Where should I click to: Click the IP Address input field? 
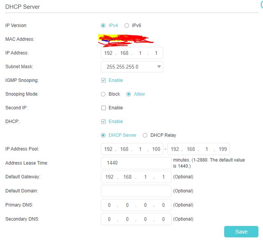pos(132,53)
